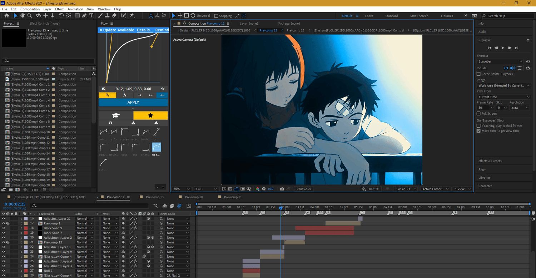Switch to the Pre-comp 10 timeline tab

point(194,197)
